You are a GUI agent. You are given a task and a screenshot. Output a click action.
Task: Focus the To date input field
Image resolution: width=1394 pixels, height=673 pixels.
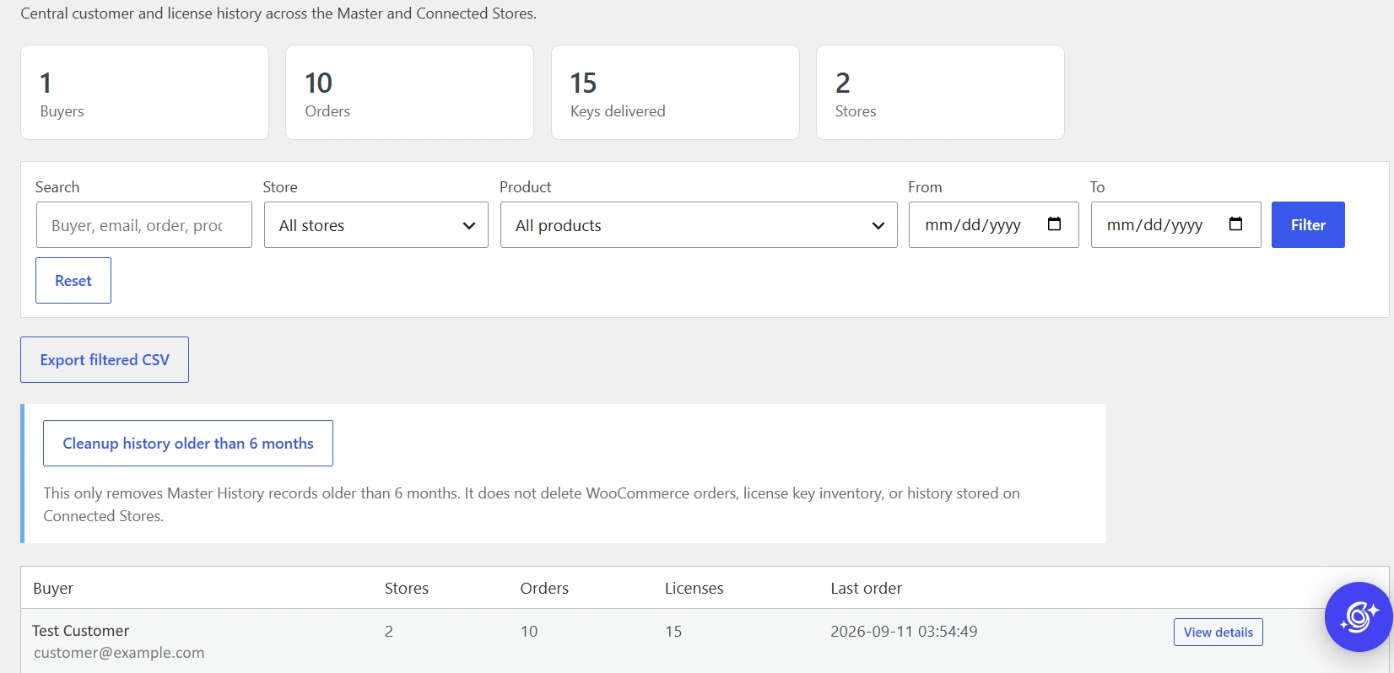(x=1176, y=224)
